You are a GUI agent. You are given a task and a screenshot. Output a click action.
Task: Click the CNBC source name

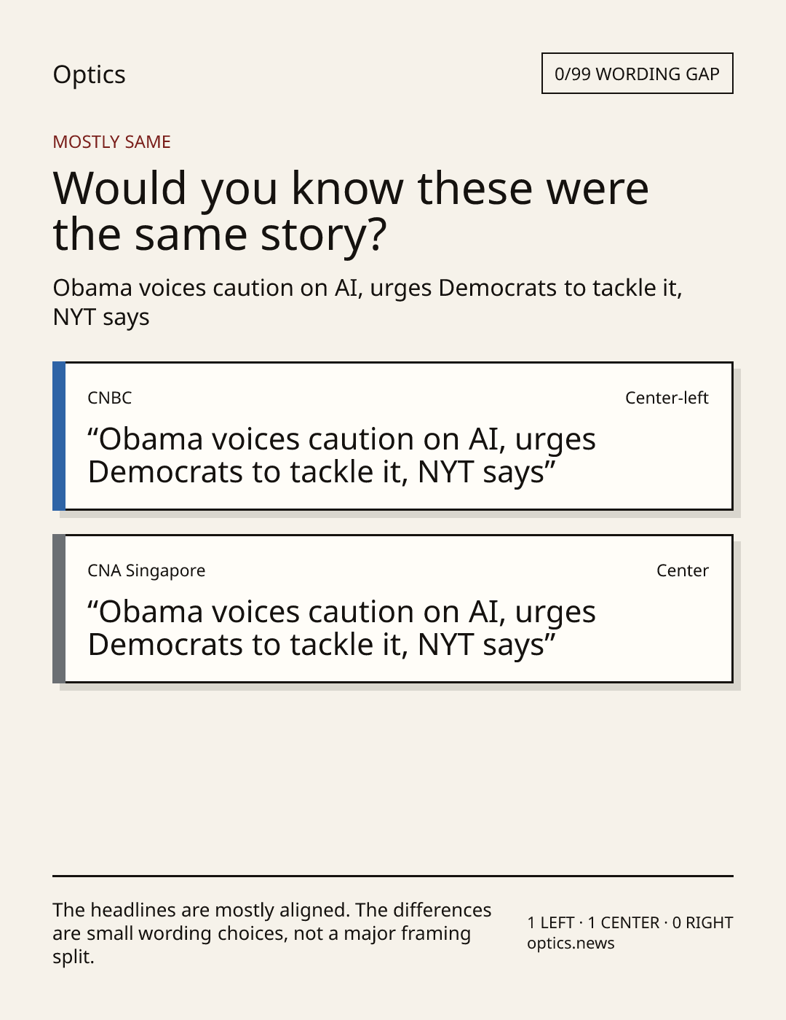click(110, 398)
